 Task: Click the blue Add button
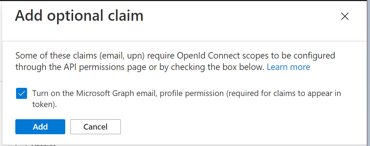click(x=40, y=127)
